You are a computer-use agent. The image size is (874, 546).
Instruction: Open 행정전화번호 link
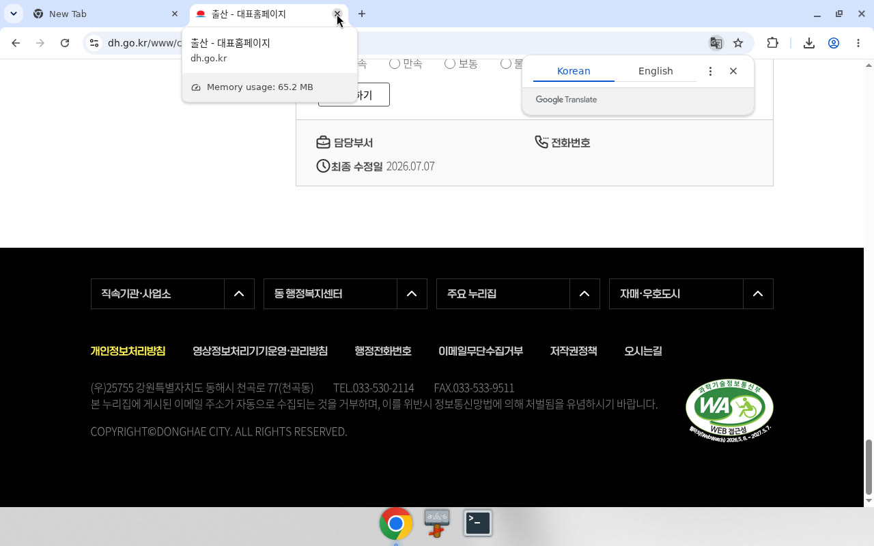(x=383, y=351)
